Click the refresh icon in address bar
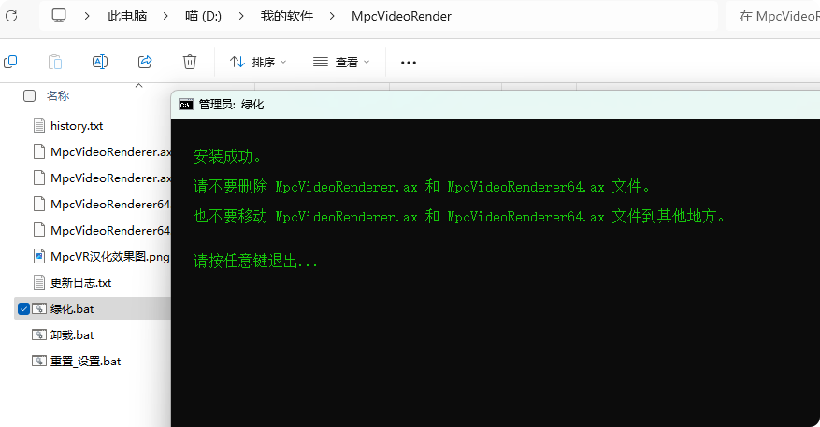820x427 pixels. coord(11,16)
